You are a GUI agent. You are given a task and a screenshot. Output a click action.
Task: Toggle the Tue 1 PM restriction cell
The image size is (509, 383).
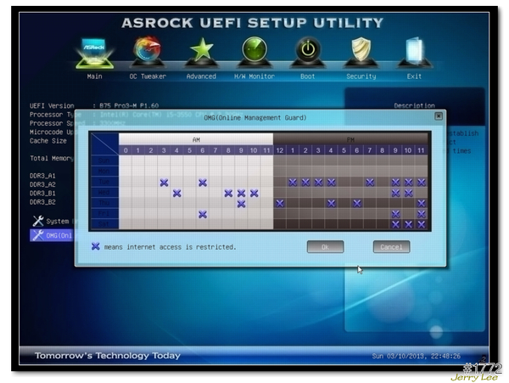point(293,183)
